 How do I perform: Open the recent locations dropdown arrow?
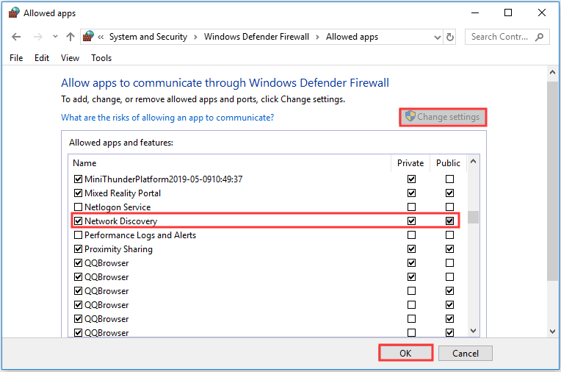55,37
